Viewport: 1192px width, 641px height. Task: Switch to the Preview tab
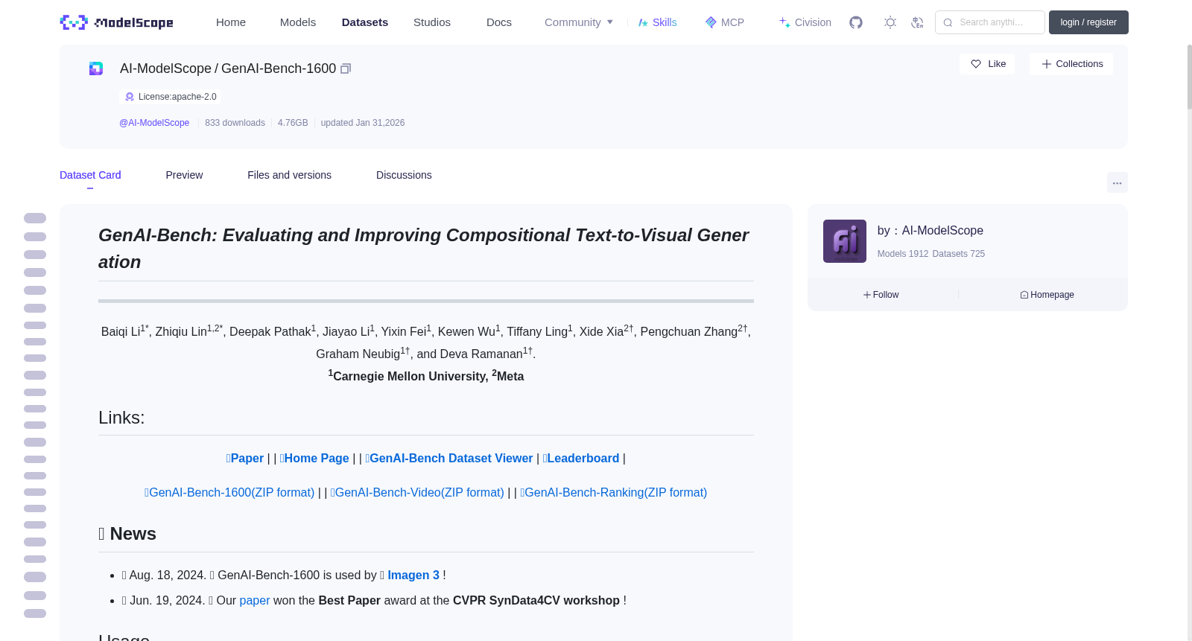tap(184, 175)
